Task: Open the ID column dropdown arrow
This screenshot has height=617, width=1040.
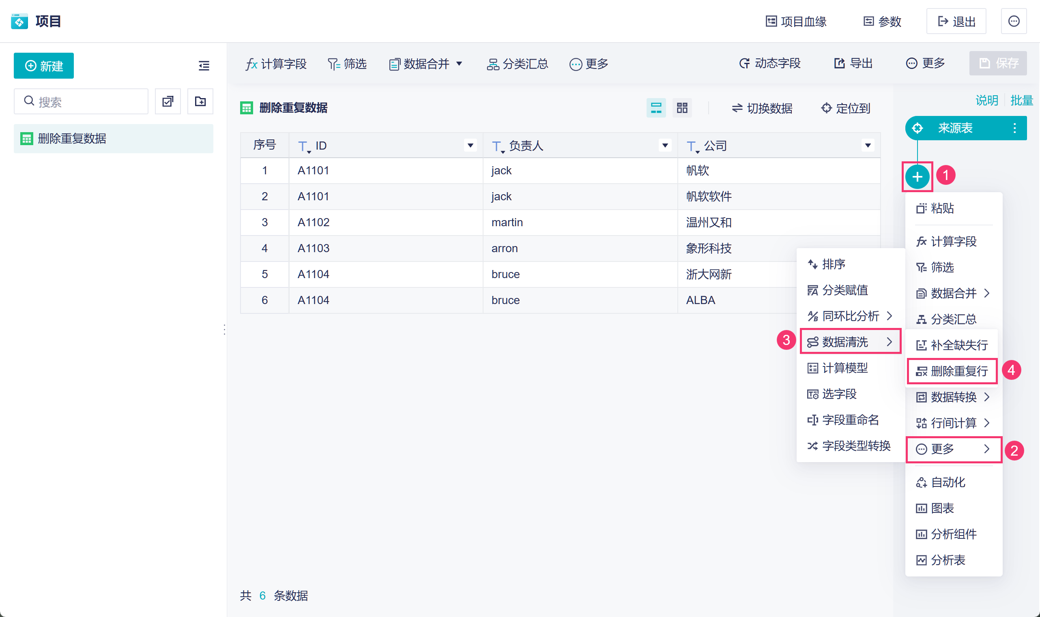Action: point(470,145)
